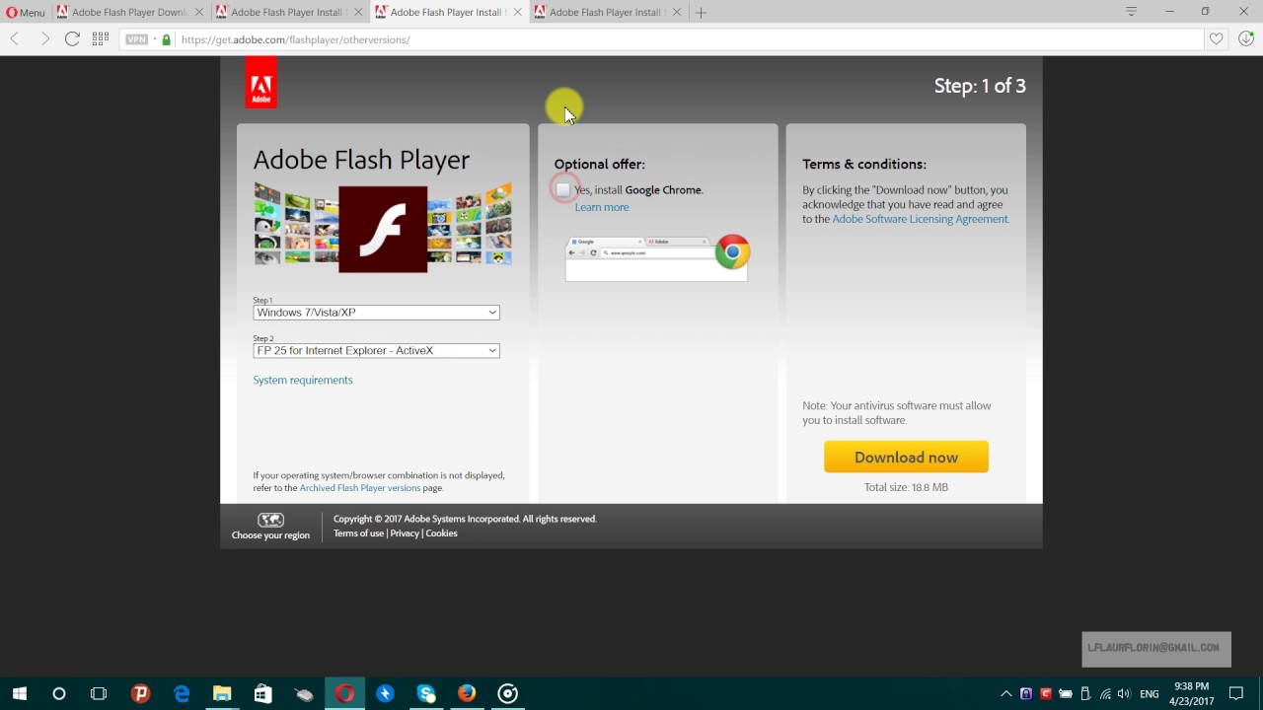Open the Cookies footer link

tap(441, 533)
